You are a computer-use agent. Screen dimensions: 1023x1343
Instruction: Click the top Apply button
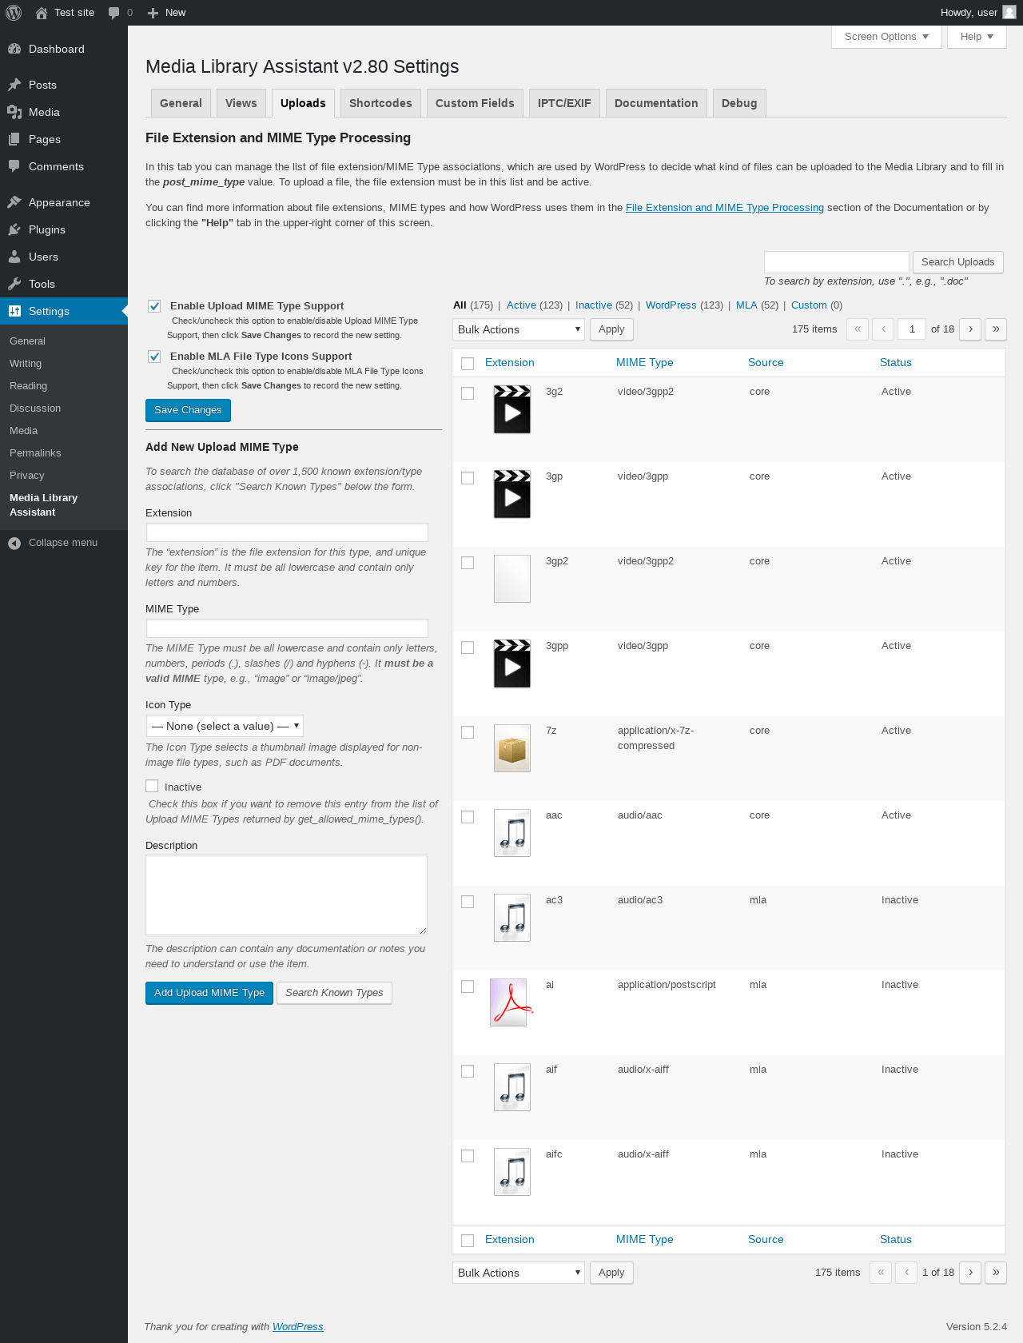point(611,329)
